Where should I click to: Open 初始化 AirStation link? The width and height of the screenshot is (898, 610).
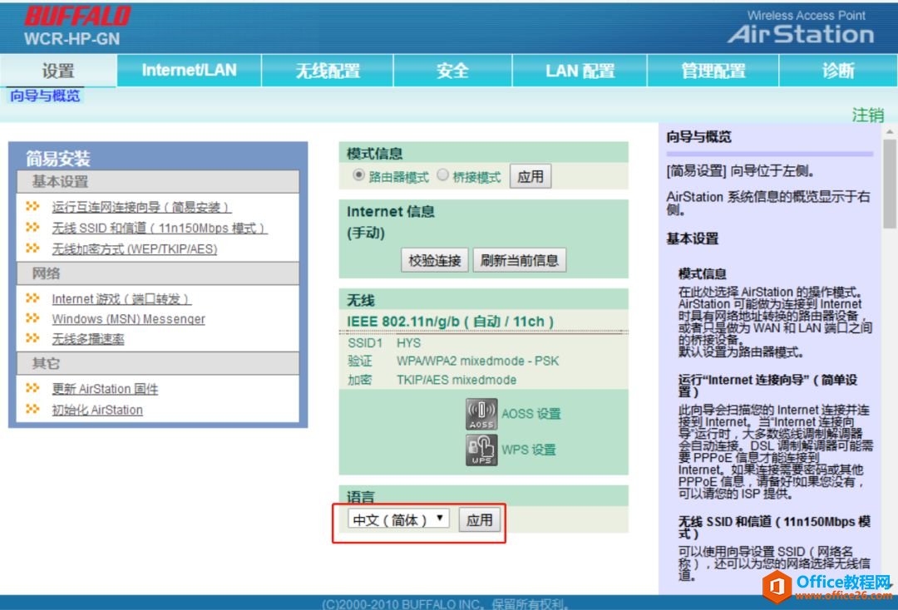point(97,410)
